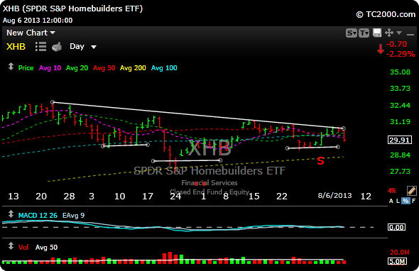The height and width of the screenshot is (271, 419).
Task: Click the current price 29.91 box
Action: click(x=400, y=140)
